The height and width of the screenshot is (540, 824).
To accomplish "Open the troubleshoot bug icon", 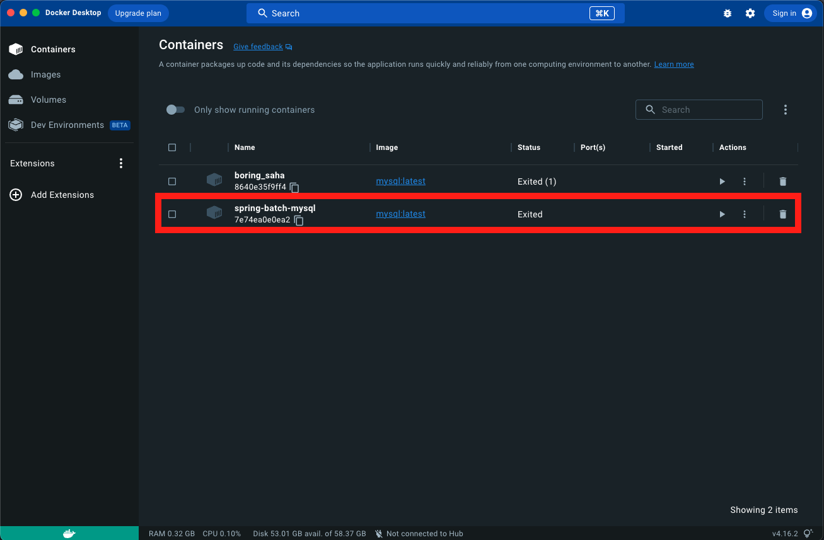I will coord(728,13).
